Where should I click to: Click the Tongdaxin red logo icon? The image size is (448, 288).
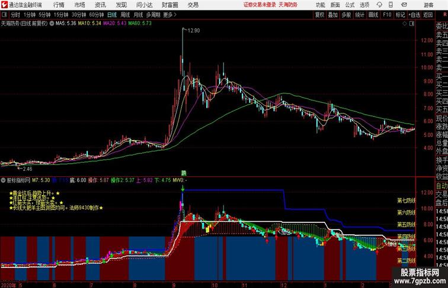tap(4, 5)
